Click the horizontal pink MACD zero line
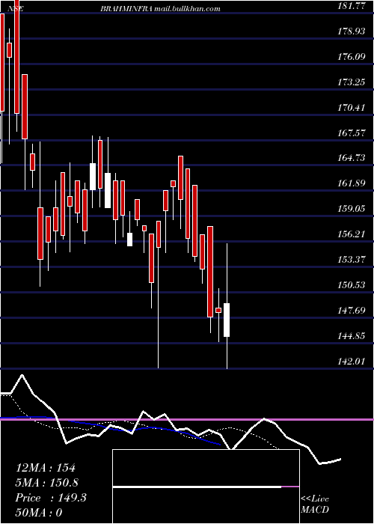The image size is (374, 524). (x=187, y=419)
